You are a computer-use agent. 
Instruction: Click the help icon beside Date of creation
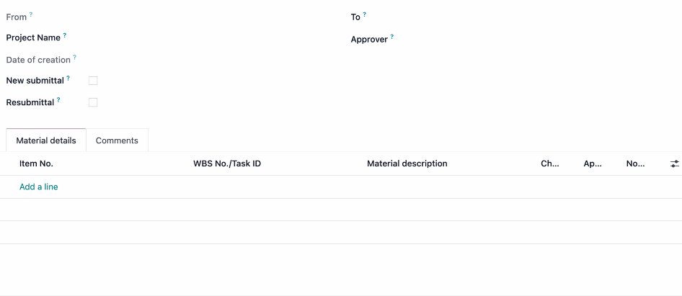(x=75, y=57)
